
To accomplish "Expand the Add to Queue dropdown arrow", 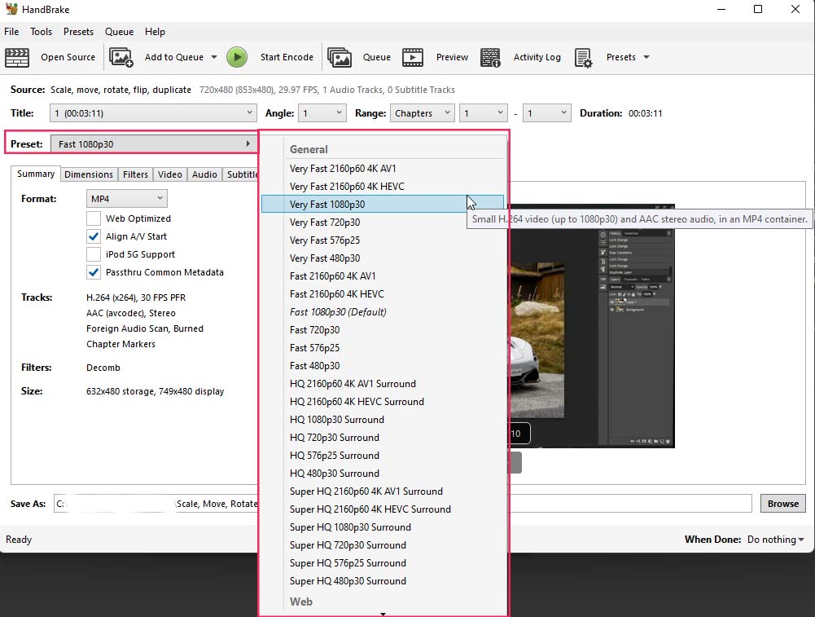I will pyautogui.click(x=214, y=57).
